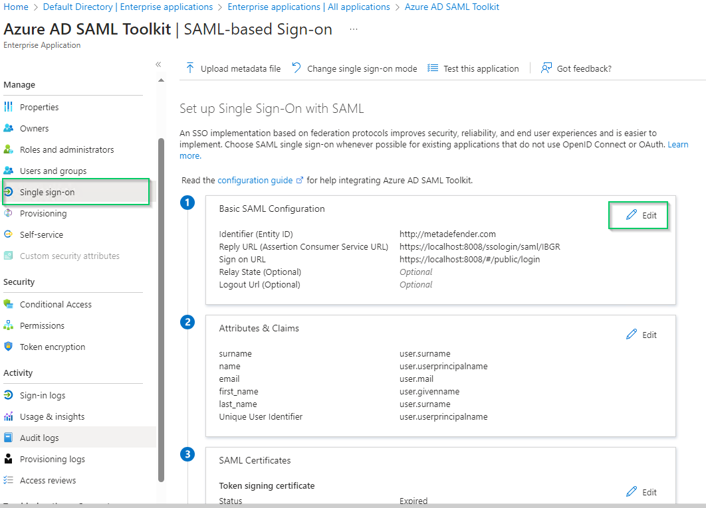Open Users and groups
This screenshot has height=508, width=706.
[53, 171]
